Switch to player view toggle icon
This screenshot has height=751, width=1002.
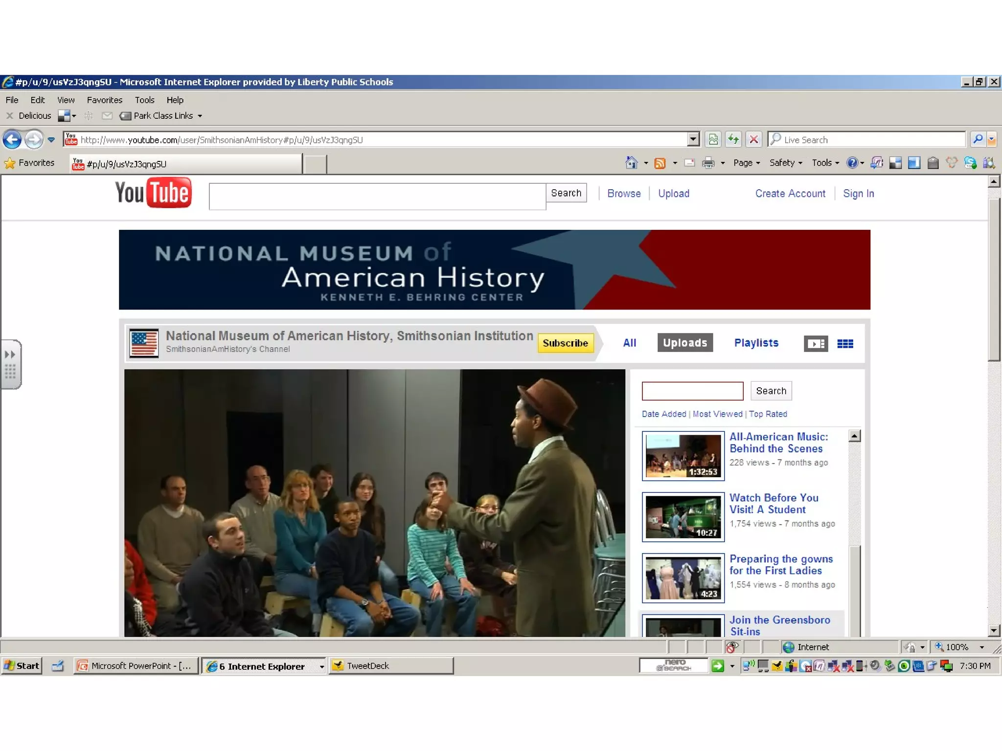[x=816, y=344]
